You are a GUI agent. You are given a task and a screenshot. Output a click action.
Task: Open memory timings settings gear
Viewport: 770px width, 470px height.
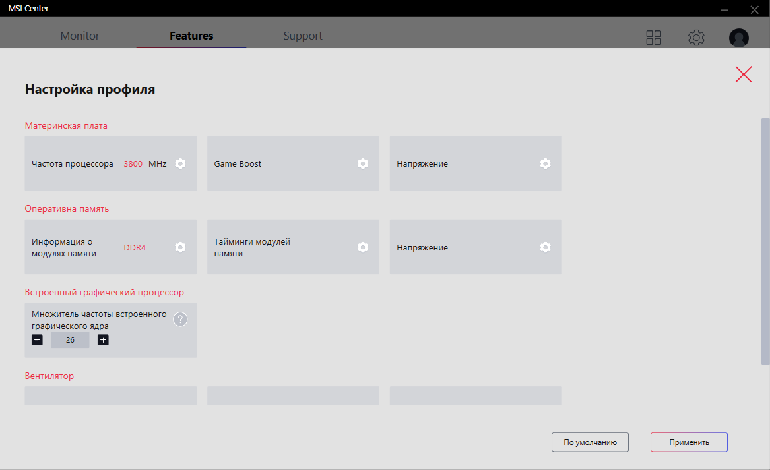click(362, 247)
